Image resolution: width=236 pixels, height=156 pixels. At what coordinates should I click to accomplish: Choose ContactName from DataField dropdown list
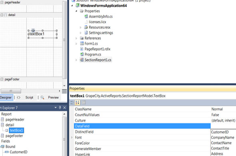point(223,143)
